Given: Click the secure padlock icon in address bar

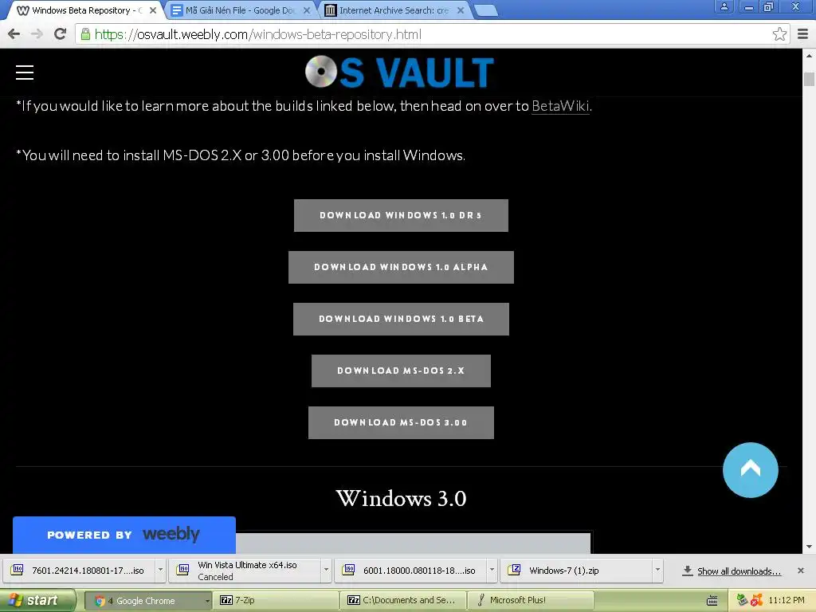Looking at the screenshot, I should 85,34.
